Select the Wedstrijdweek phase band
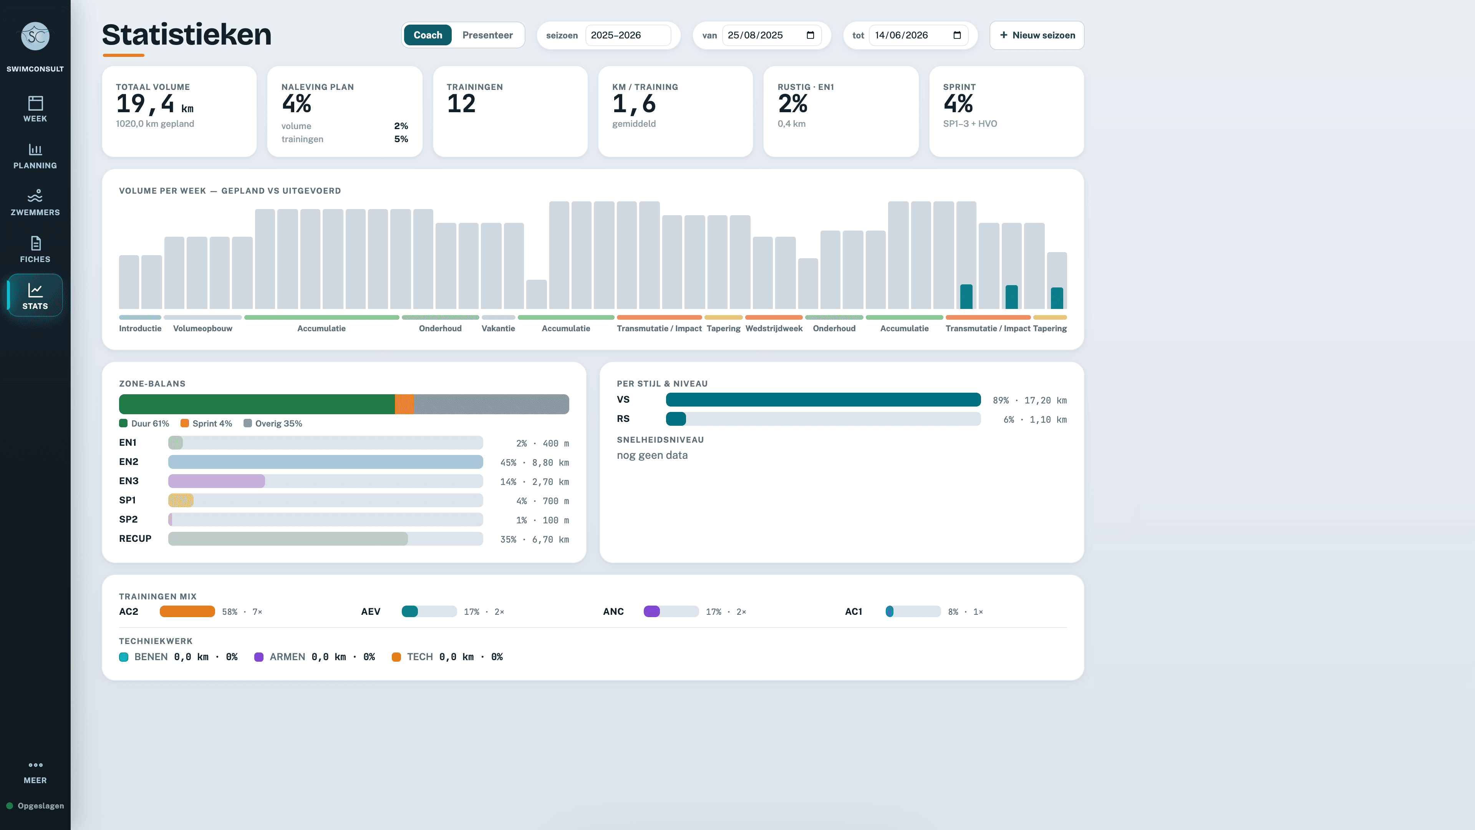 tap(774, 317)
